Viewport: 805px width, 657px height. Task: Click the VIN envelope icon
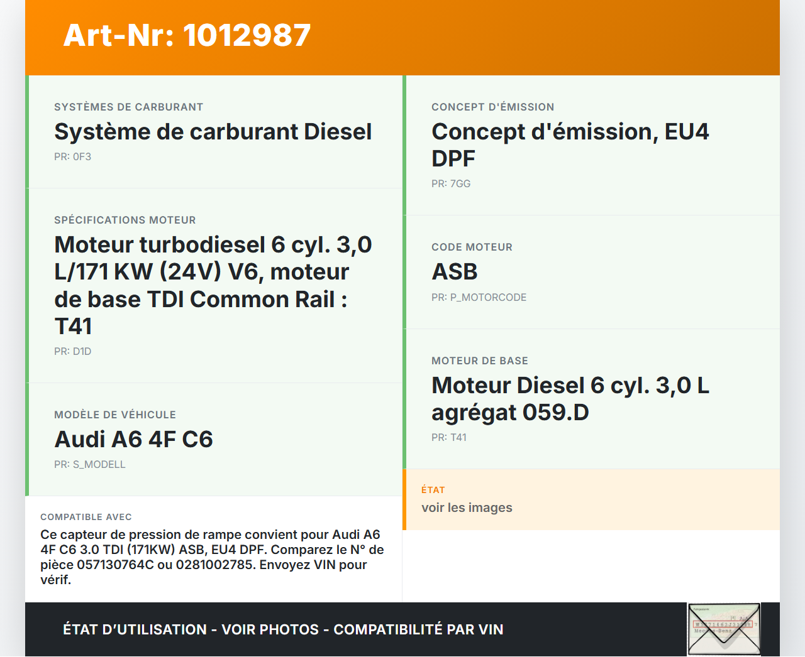tap(724, 629)
